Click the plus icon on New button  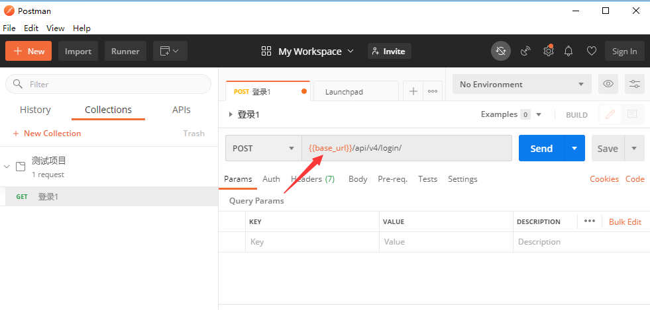click(x=17, y=52)
